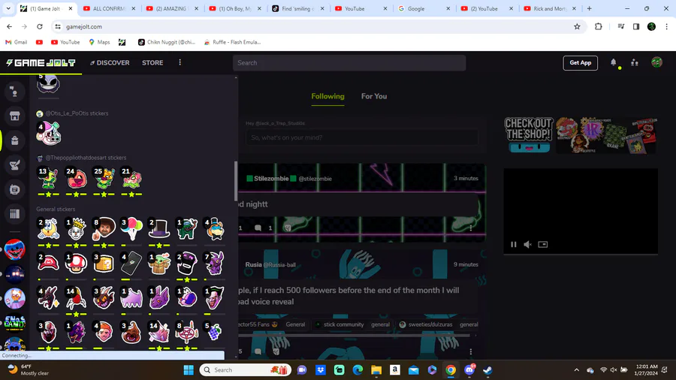Select the green Among Us crewmate sticker

click(x=187, y=228)
